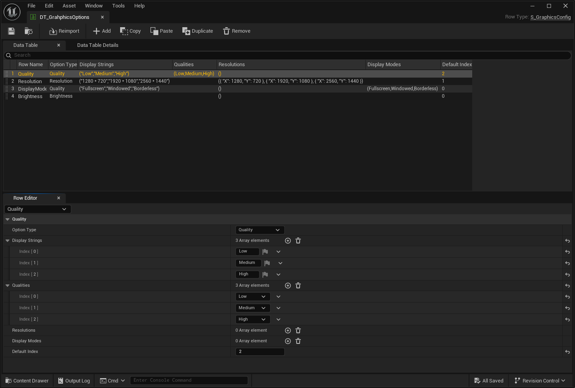Viewport: 575px width, 388px height.
Task: Empty the Qualities array
Action: coord(298,286)
